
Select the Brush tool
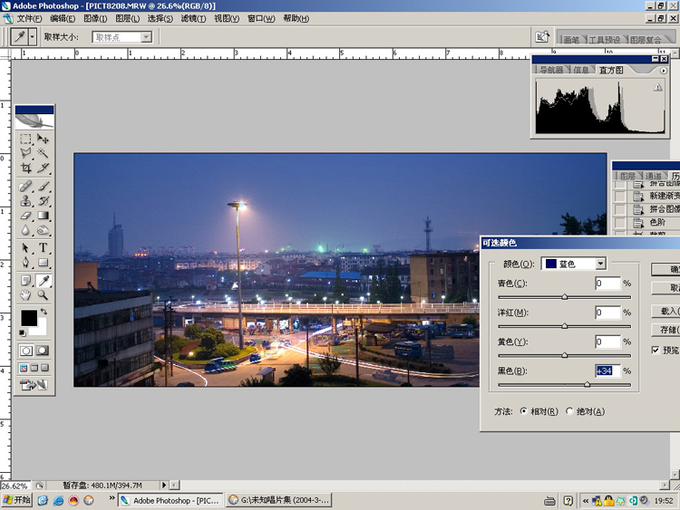[43, 187]
